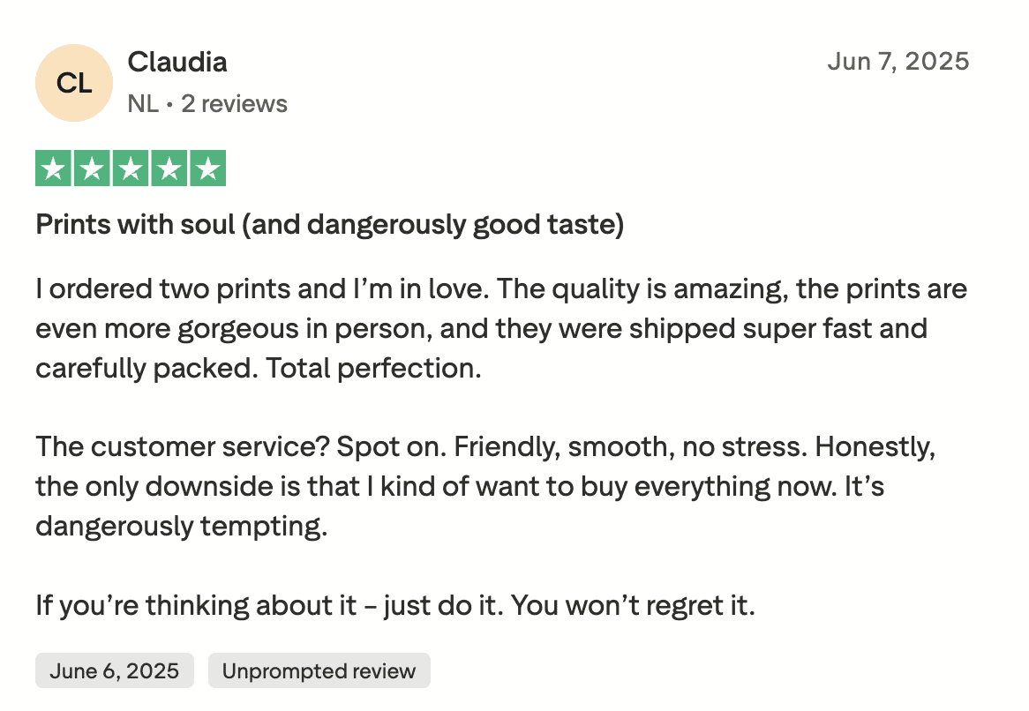1029x711 pixels.
Task: Open the 'Prints with soul' review title
Action: (x=329, y=225)
